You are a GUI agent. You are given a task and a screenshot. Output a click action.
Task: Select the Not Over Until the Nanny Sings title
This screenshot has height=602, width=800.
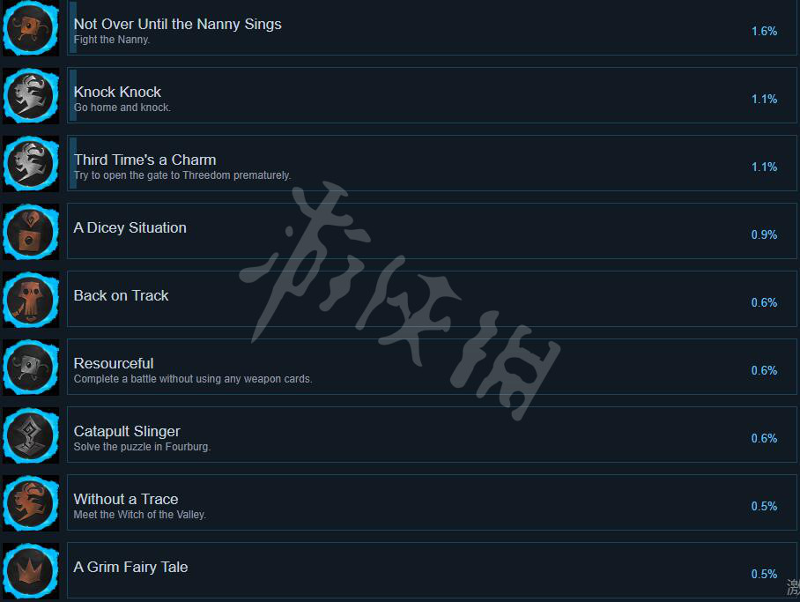(x=178, y=24)
